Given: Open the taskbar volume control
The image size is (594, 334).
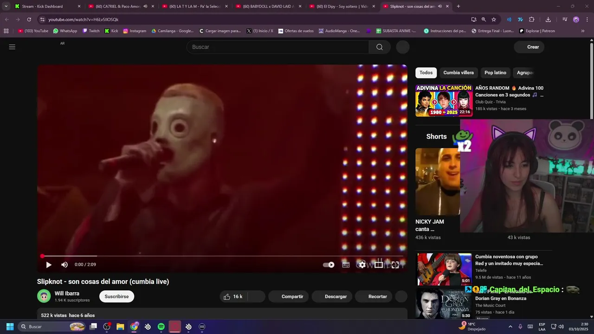Looking at the screenshot, I should pyautogui.click(x=561, y=327).
